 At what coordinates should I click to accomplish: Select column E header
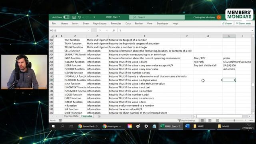point(144,36)
